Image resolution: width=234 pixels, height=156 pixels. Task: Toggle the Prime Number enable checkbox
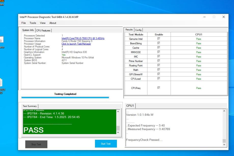click(x=159, y=61)
